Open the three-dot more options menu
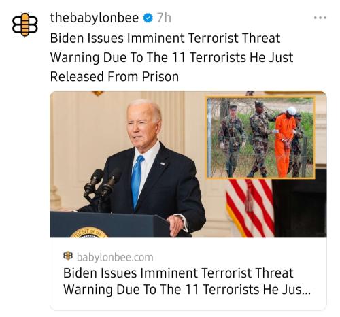Viewport: 340px width, 317px height. [320, 18]
